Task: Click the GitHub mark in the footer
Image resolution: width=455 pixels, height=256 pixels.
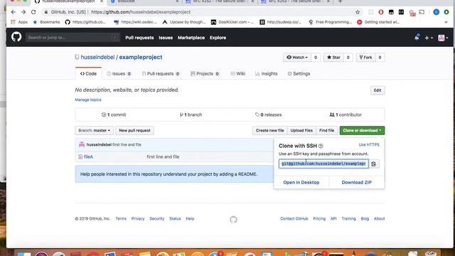Action: 233,220
